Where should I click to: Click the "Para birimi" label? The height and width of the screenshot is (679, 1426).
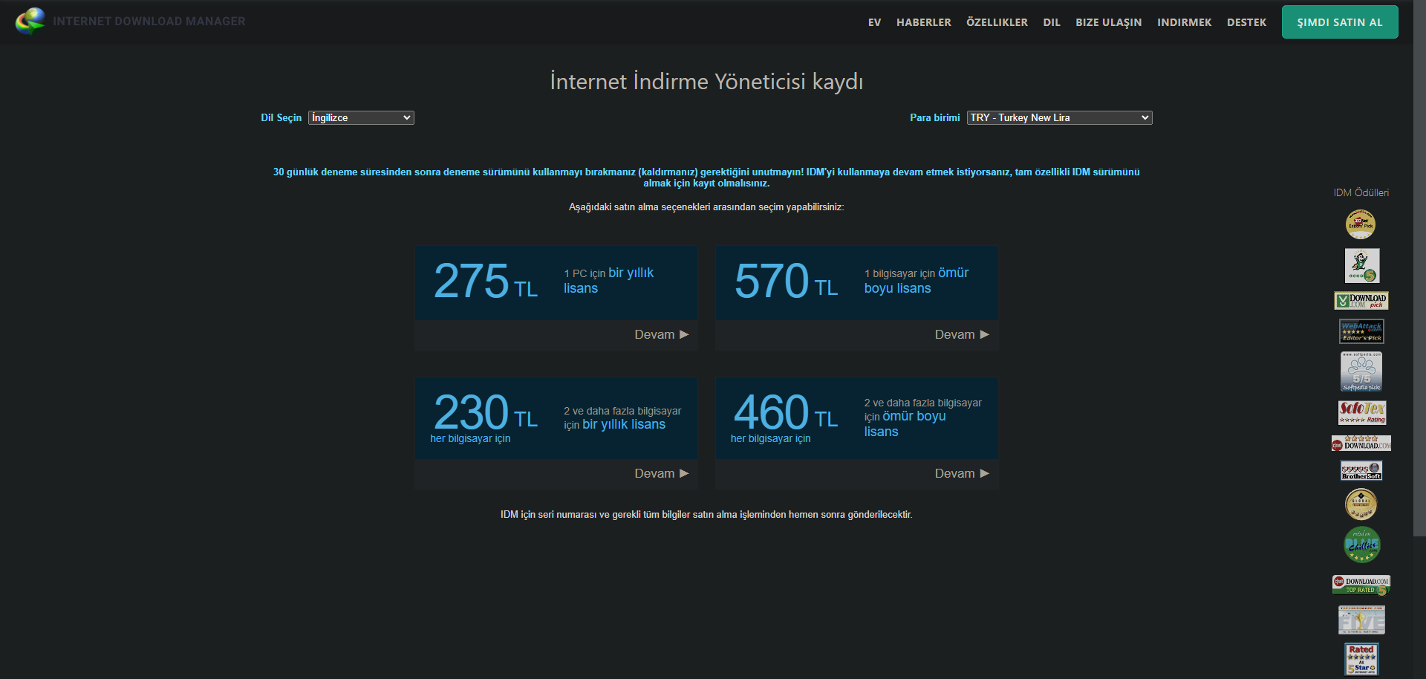tap(935, 117)
